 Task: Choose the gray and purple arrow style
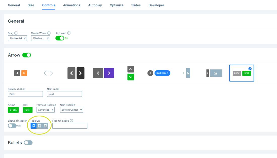tap(103, 73)
